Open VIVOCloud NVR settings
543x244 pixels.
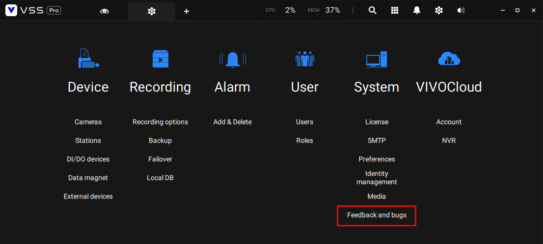coord(449,141)
